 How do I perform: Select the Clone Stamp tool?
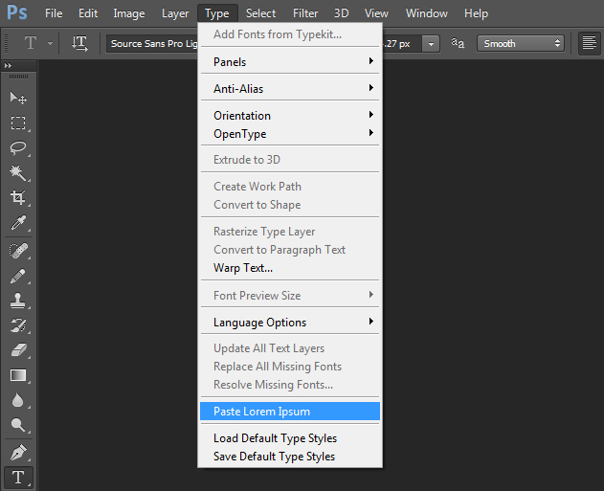pyautogui.click(x=18, y=301)
